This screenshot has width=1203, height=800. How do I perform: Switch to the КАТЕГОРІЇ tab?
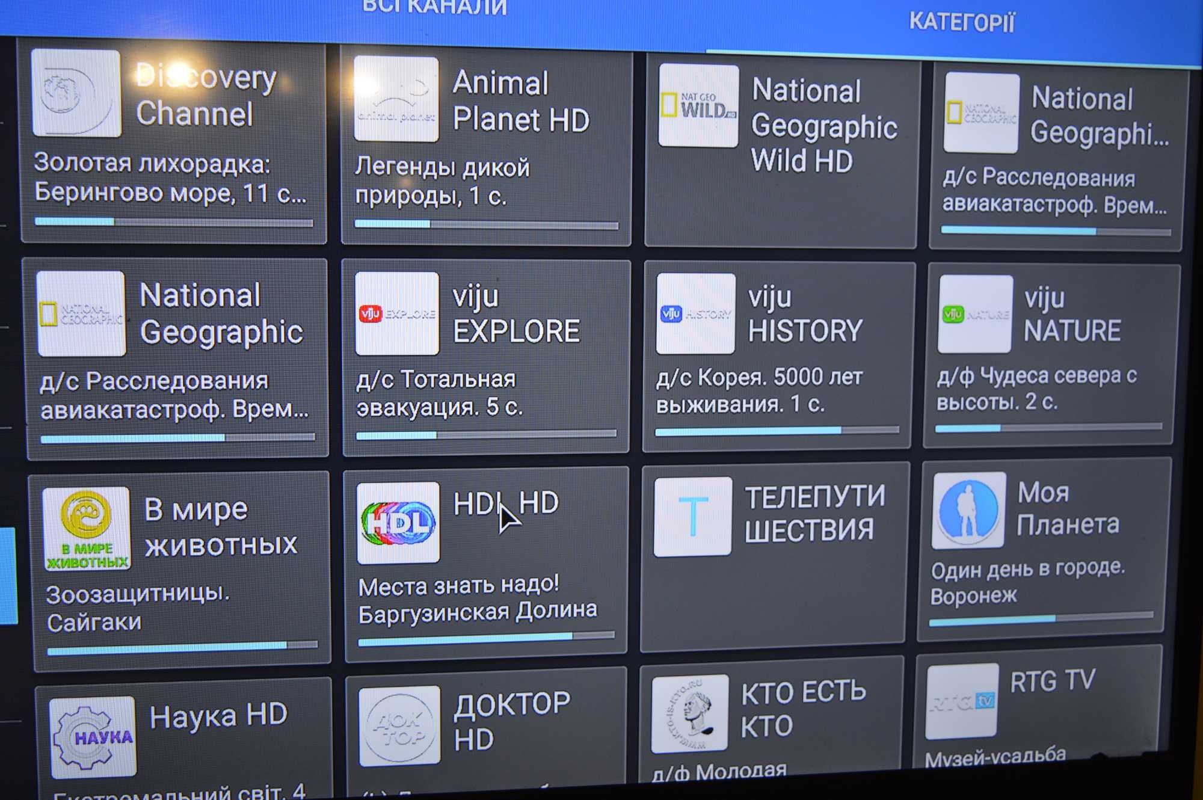point(961,23)
